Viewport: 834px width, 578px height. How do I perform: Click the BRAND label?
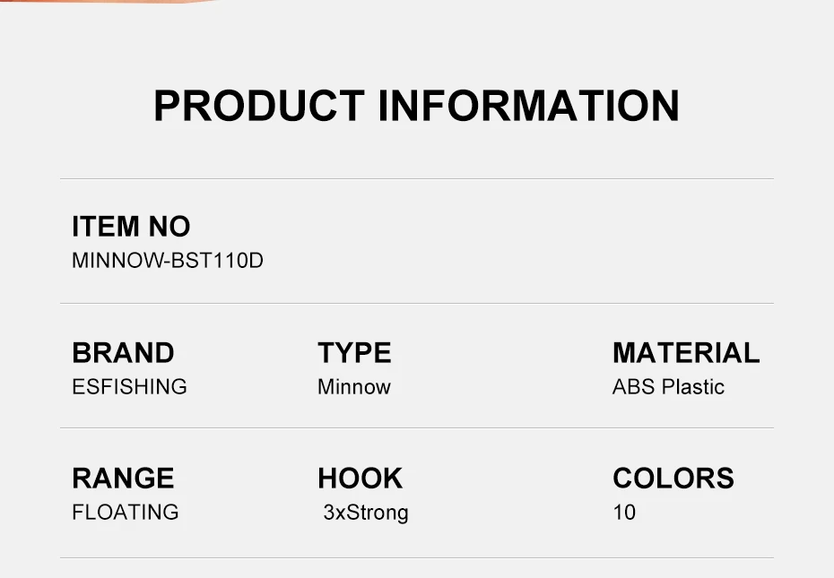click(x=123, y=353)
